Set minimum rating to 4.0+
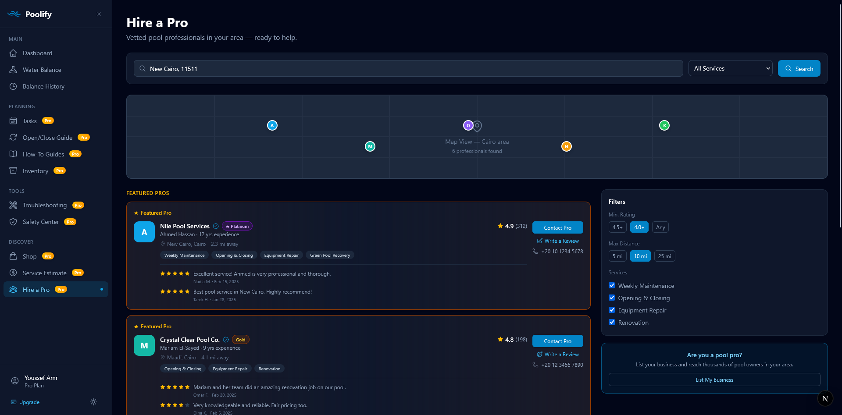This screenshot has width=842, height=415. click(x=639, y=227)
